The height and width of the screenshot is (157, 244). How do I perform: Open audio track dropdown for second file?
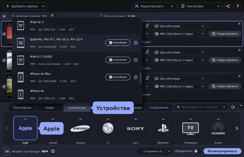[179, 60]
